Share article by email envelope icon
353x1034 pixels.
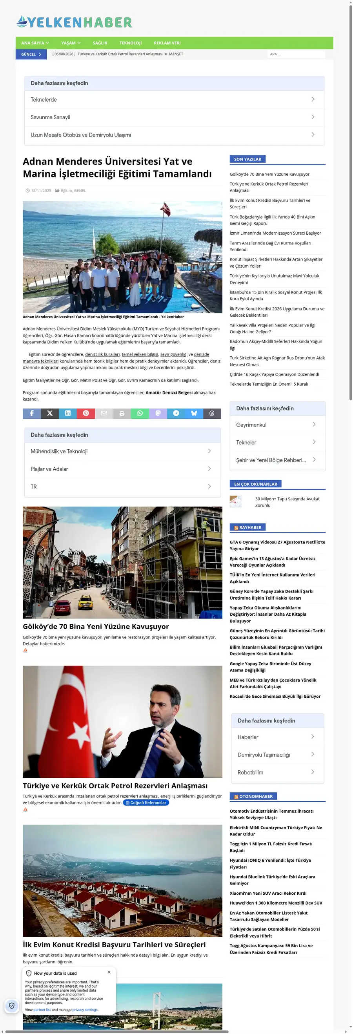tap(104, 413)
